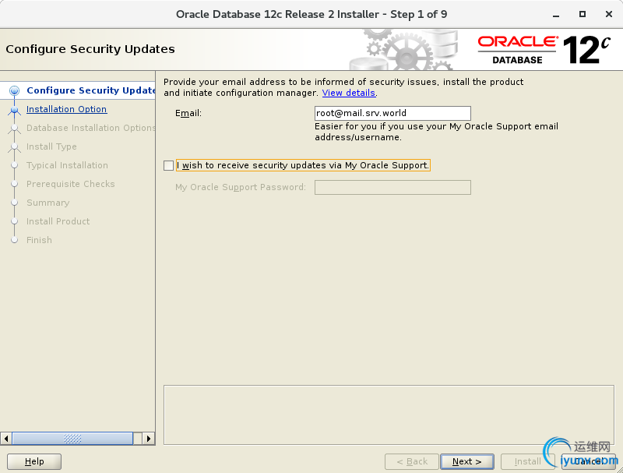Image resolution: width=623 pixels, height=473 pixels.
Task: Click the empty message area at bottom
Action: (x=389, y=415)
